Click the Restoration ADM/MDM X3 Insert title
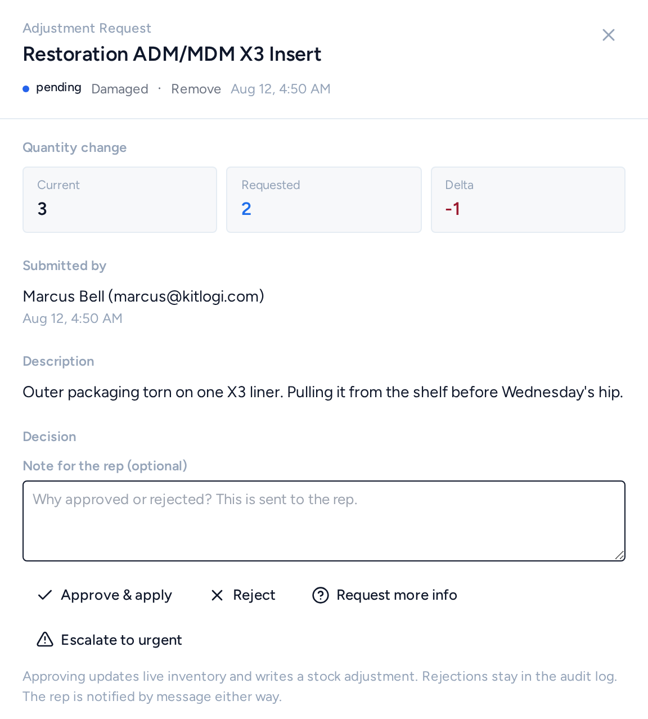This screenshot has width=648, height=719. click(x=172, y=54)
